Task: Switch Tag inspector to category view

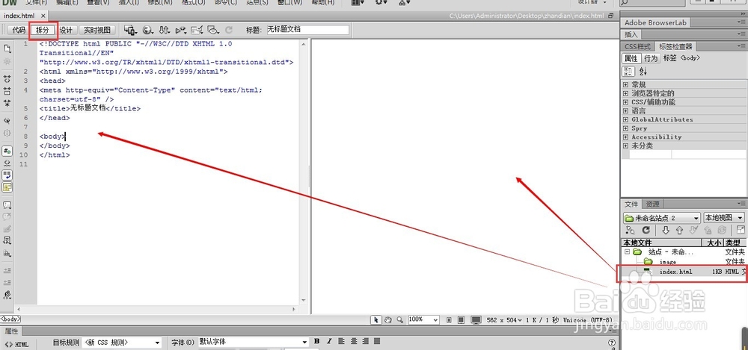Action: [629, 72]
